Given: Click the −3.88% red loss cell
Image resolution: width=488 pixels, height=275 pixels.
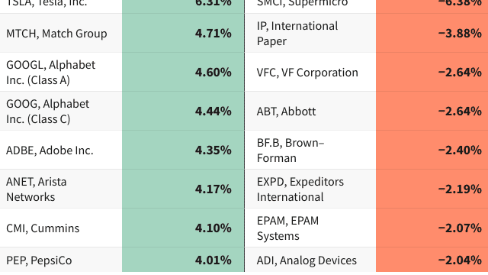Looking at the screenshot, I should (432, 33).
